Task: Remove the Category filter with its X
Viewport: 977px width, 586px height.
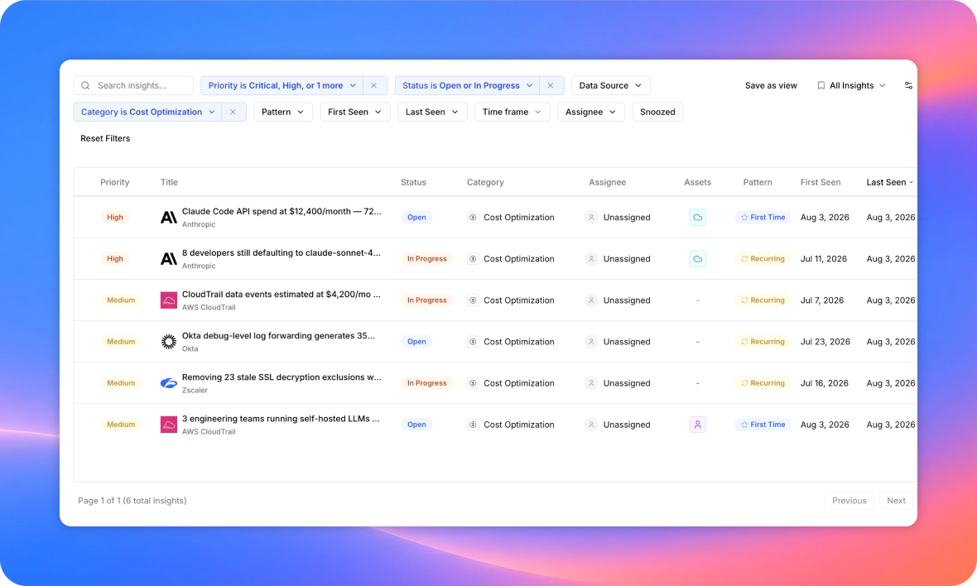Action: pos(233,112)
